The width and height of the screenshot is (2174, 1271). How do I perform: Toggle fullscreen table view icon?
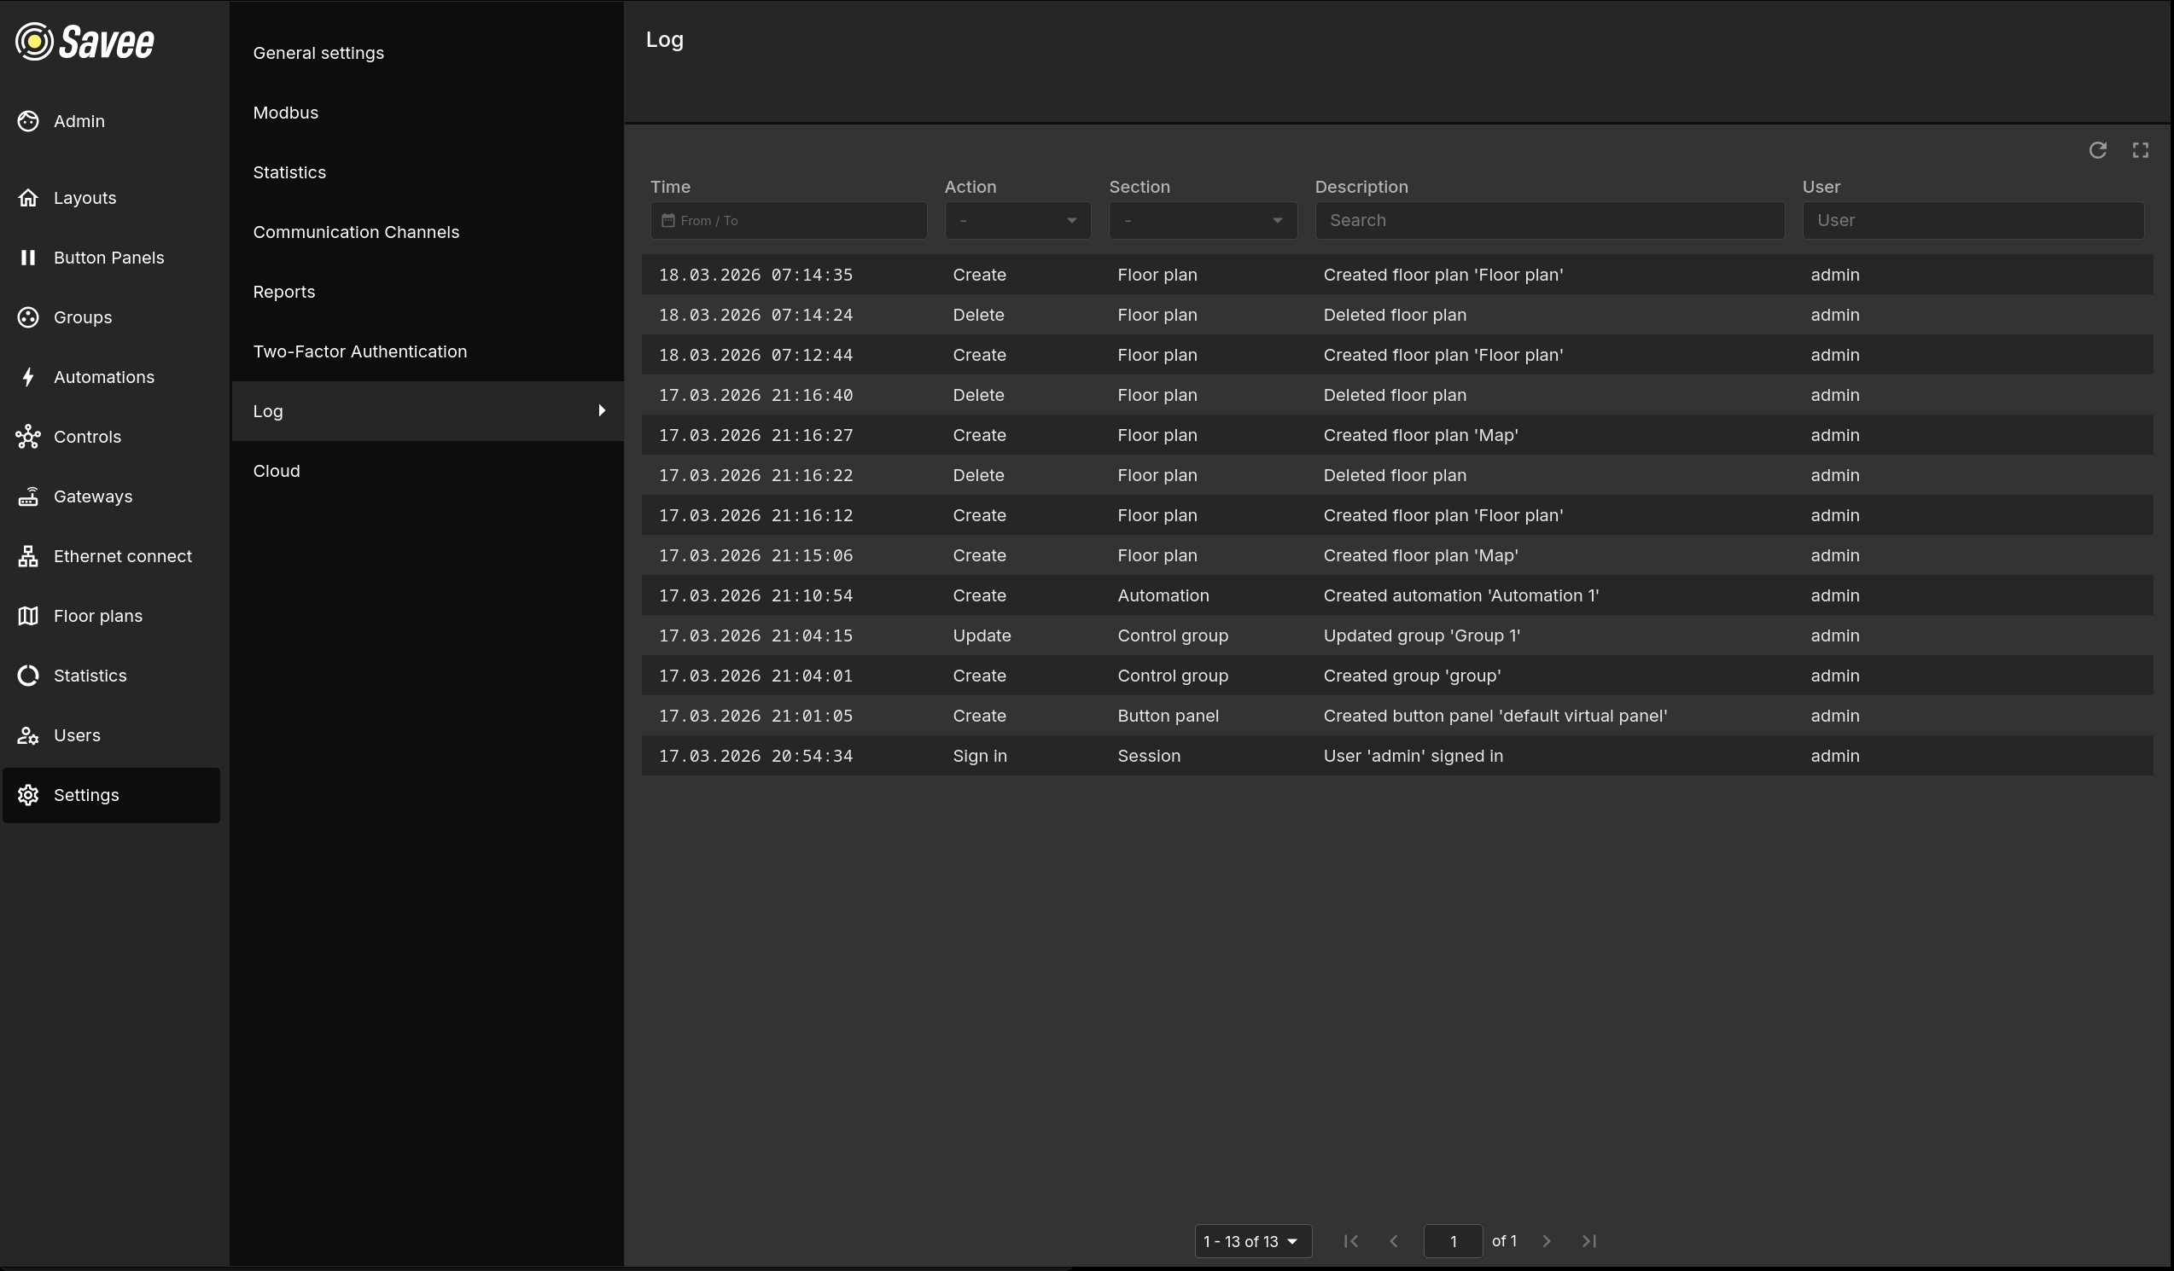pos(2141,150)
